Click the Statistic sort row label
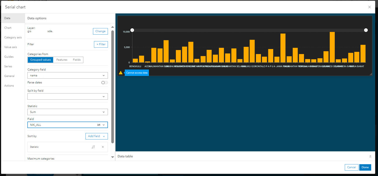Viewport: 378px width, 176px height. [34, 147]
